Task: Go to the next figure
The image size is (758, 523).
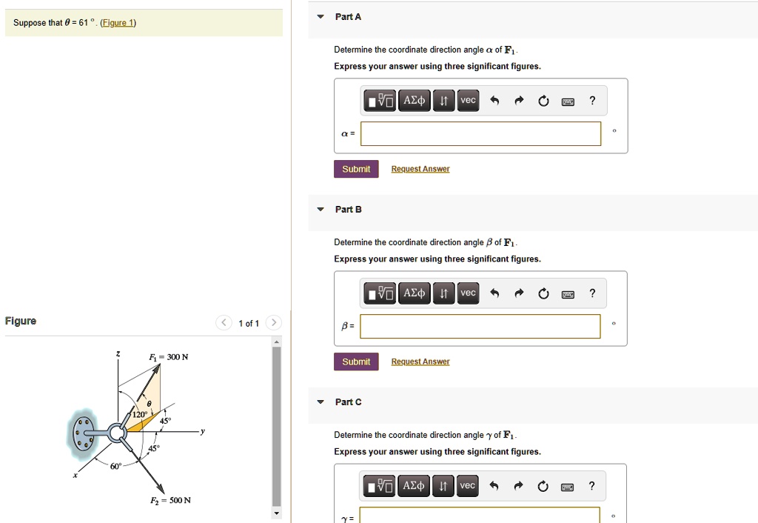Action: point(274,323)
